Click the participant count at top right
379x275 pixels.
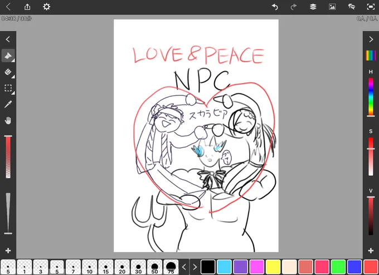[x=367, y=18]
